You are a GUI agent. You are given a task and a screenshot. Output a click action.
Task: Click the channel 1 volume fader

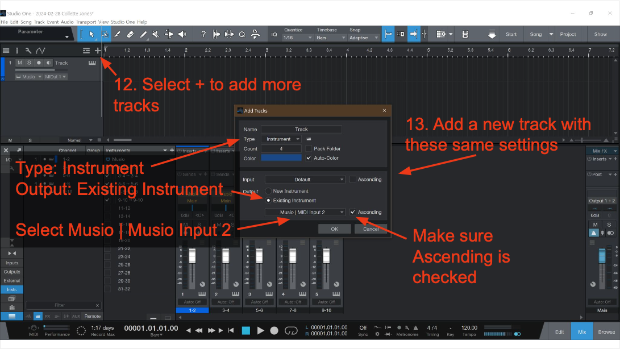point(192,256)
